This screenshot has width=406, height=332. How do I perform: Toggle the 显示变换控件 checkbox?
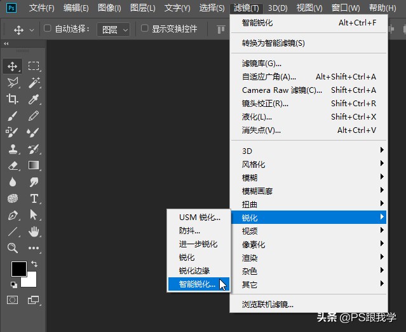point(144,28)
